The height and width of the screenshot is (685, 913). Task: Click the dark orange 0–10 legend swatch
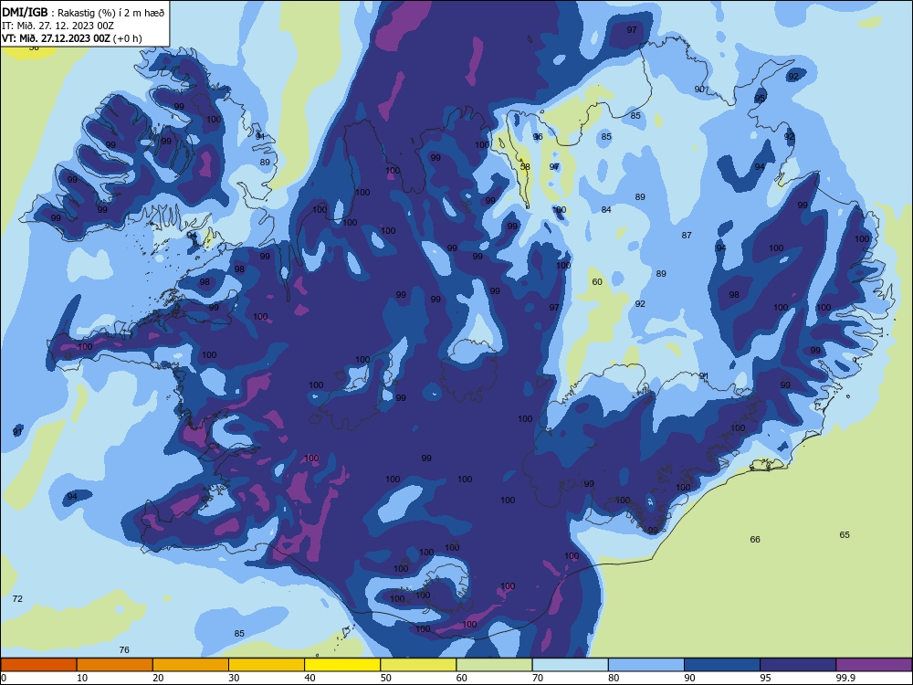(38, 664)
